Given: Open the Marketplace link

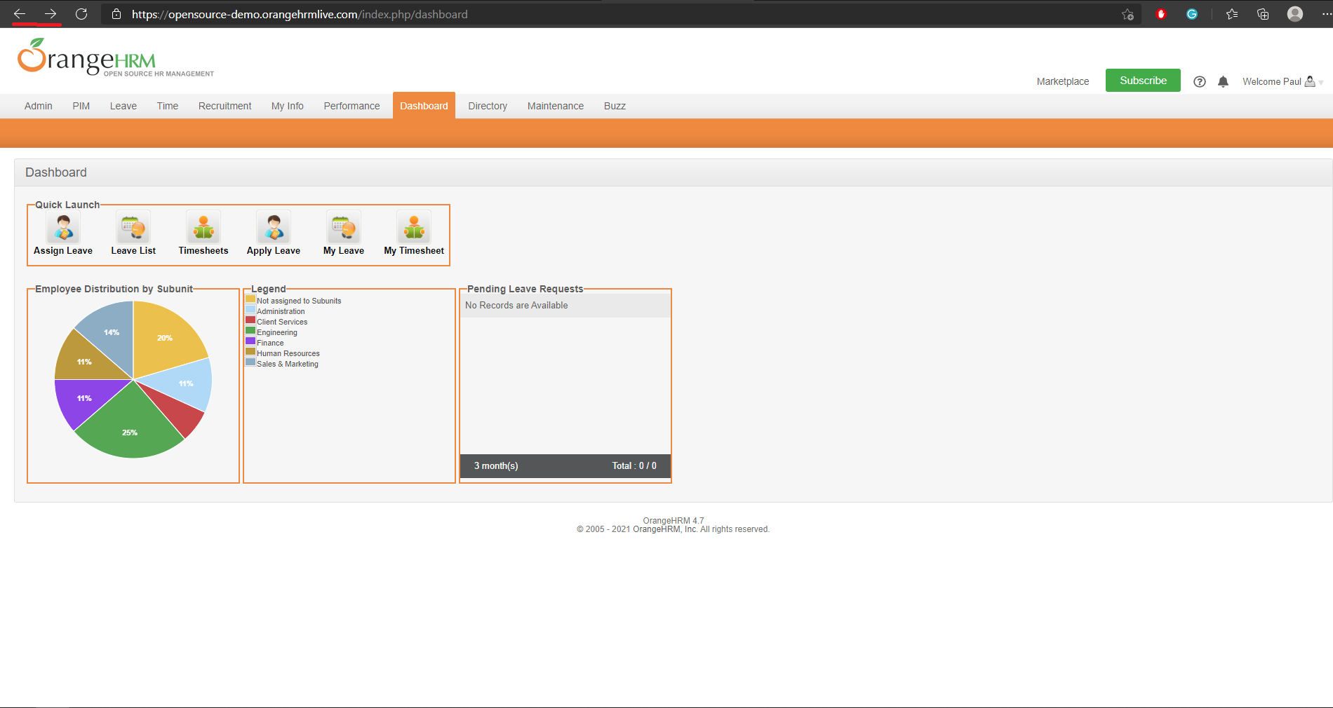Looking at the screenshot, I should [1063, 81].
